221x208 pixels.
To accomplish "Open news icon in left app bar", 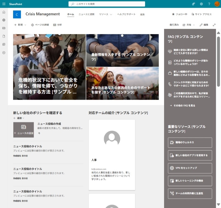I will point(4,28).
